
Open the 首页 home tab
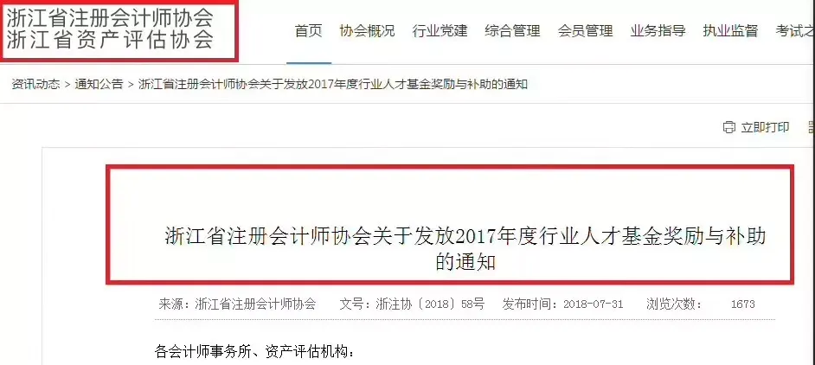coord(309,30)
